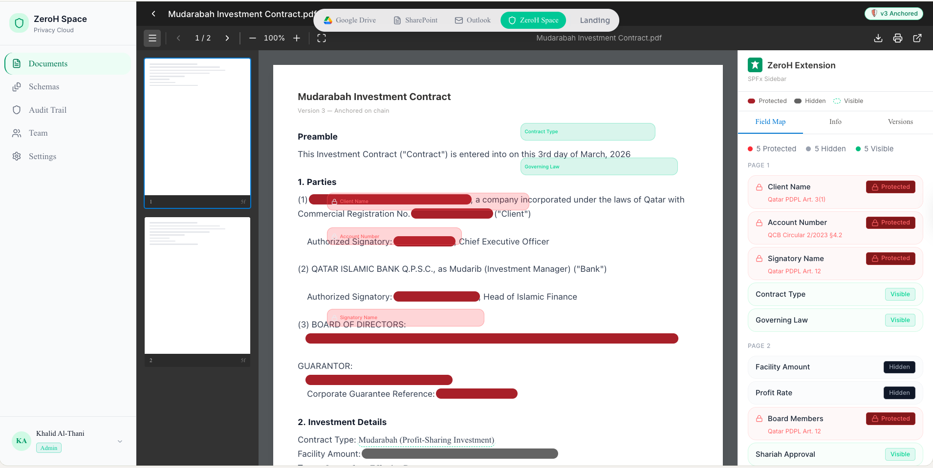Print the contract document

pos(898,38)
